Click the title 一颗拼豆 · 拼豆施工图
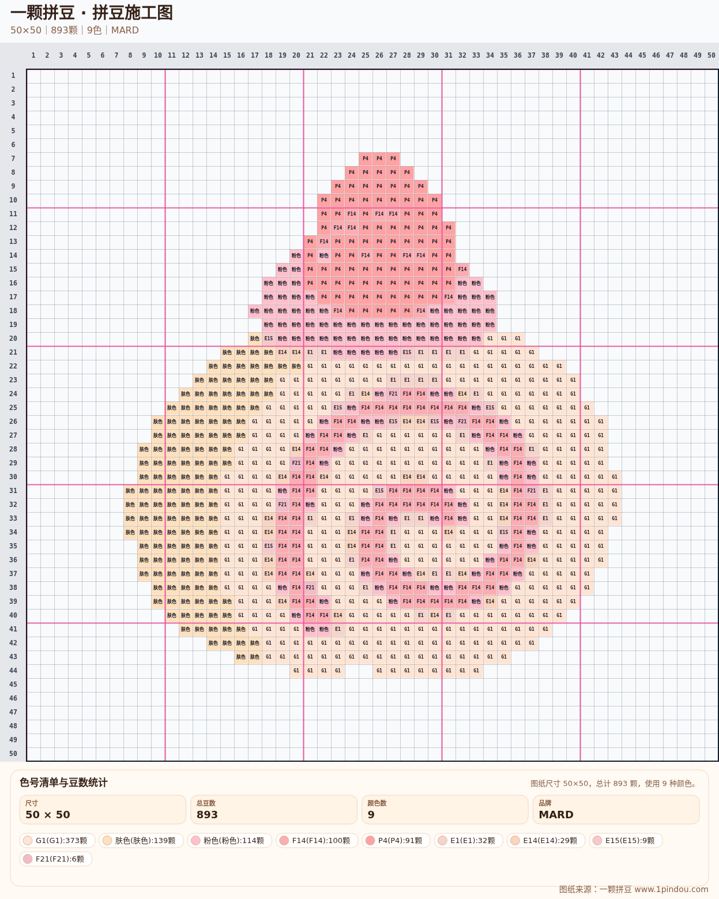 pyautogui.click(x=92, y=13)
